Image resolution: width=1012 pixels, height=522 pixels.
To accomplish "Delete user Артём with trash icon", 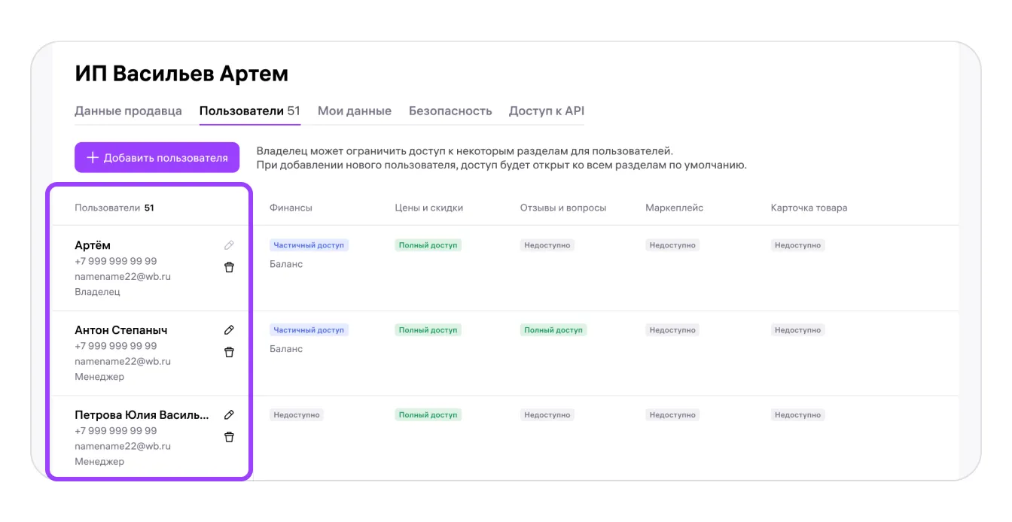I will (x=229, y=267).
